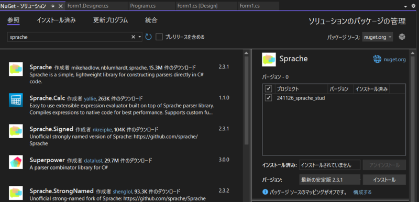Click the package source mapping info icon
This screenshot has width=419, height=202.
[266, 192]
